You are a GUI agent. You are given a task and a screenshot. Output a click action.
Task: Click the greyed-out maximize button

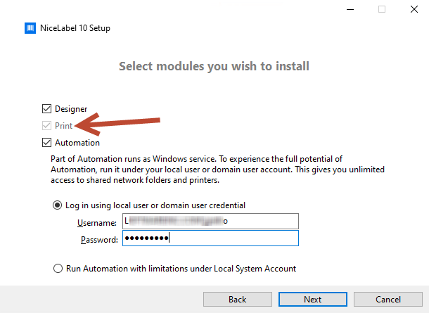(x=382, y=10)
